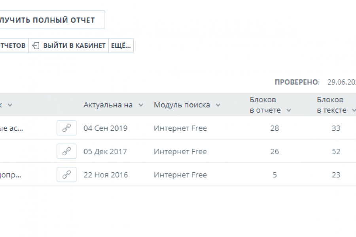Click the value 52 under Блоков в тексте
Screen dimensions: 356x237
click(336, 151)
